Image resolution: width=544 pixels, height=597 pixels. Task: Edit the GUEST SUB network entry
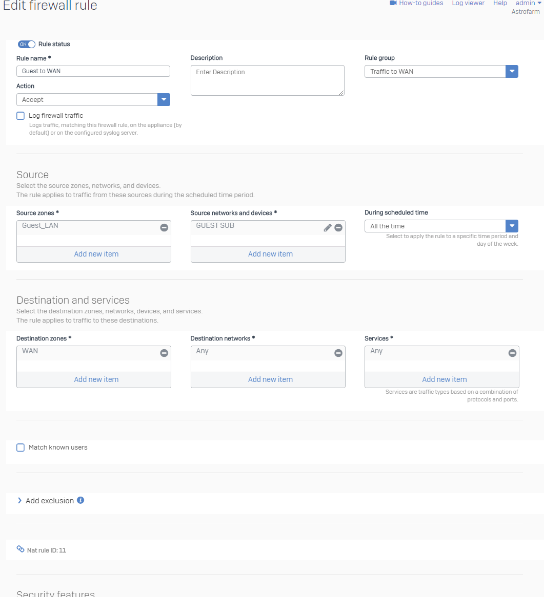(x=328, y=228)
